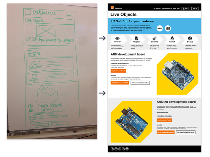Click the Facebook icon in the footer
Viewport: 210px width, 157px height.
(x=112, y=149)
